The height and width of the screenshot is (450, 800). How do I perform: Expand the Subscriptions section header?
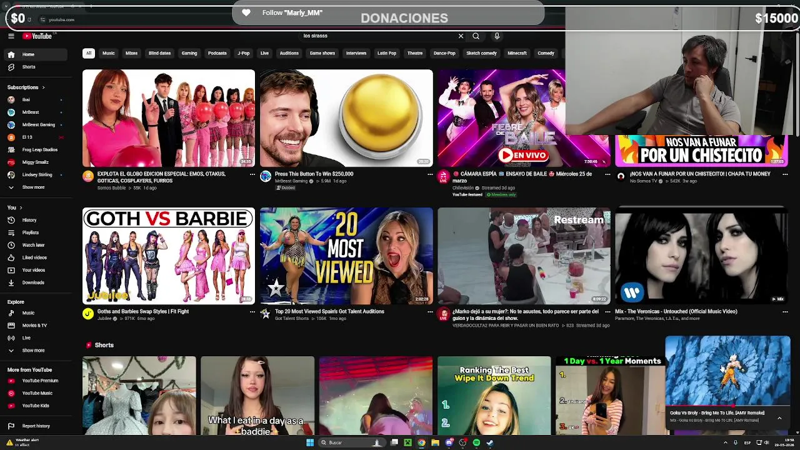[x=26, y=87]
